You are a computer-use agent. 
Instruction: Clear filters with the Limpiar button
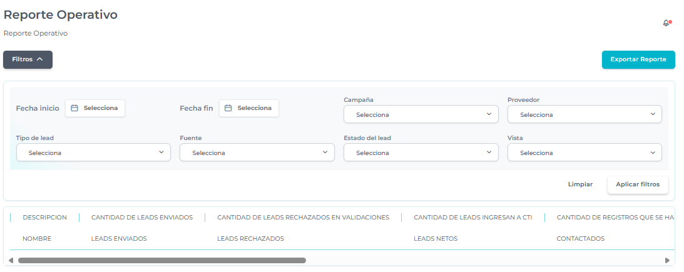point(580,184)
